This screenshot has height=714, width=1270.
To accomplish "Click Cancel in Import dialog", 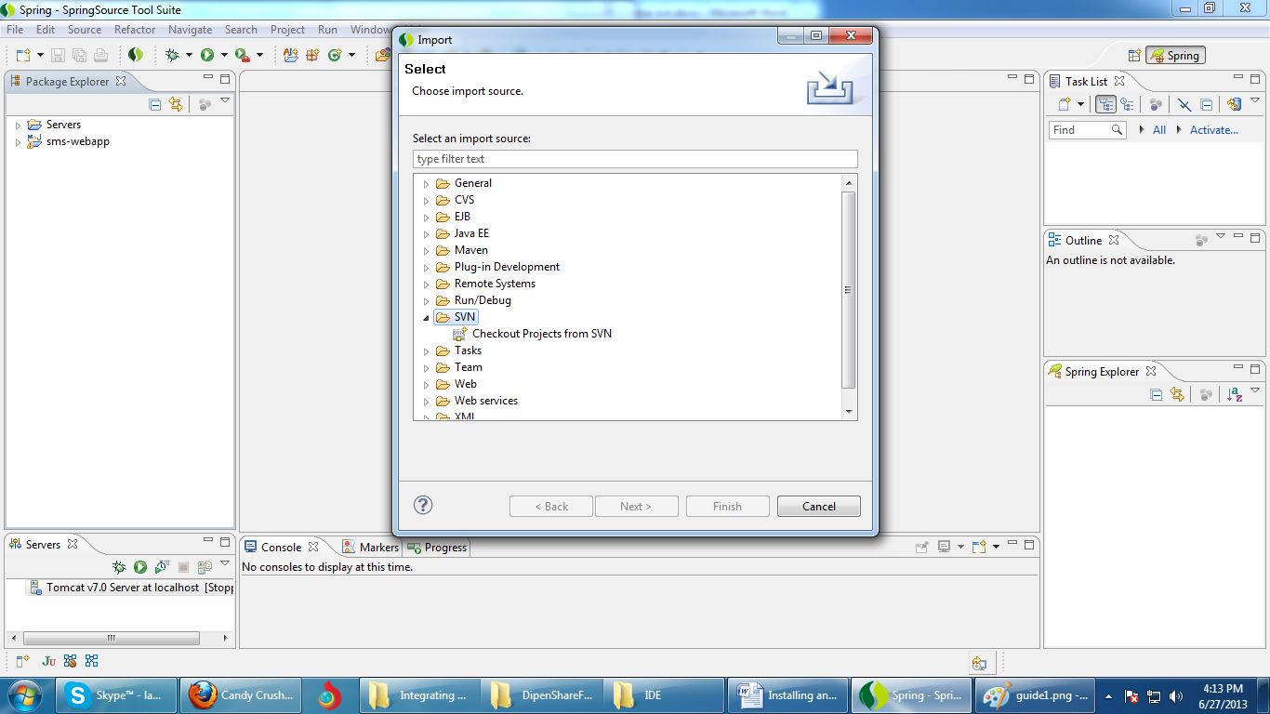I will pyautogui.click(x=819, y=507).
